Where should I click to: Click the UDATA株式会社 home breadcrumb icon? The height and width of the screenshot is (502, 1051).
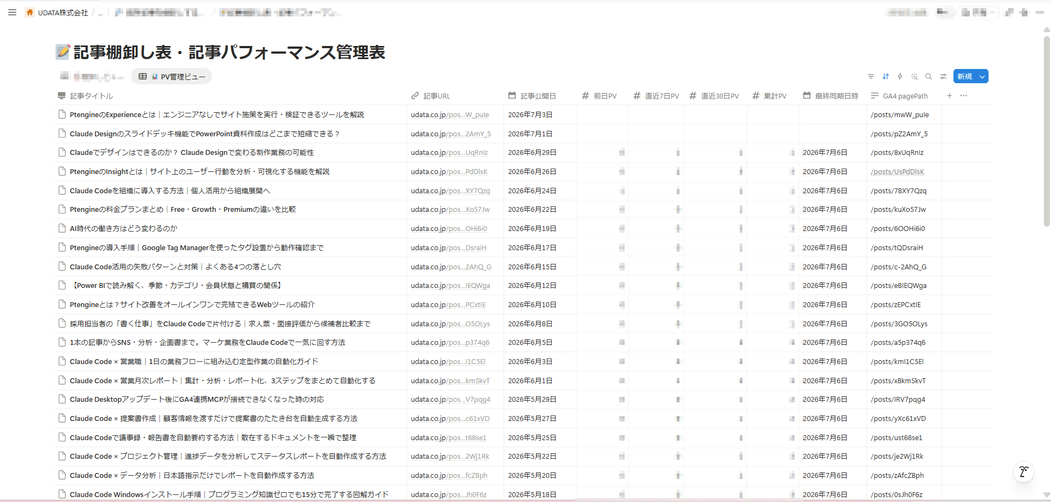(x=30, y=12)
